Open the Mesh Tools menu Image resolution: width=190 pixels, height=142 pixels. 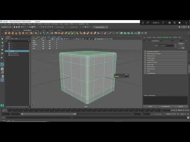click(x=47, y=24)
